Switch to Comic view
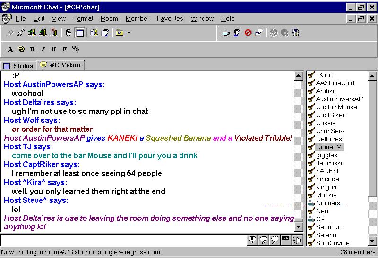Viewport: 378px width, 258px height. [69, 32]
